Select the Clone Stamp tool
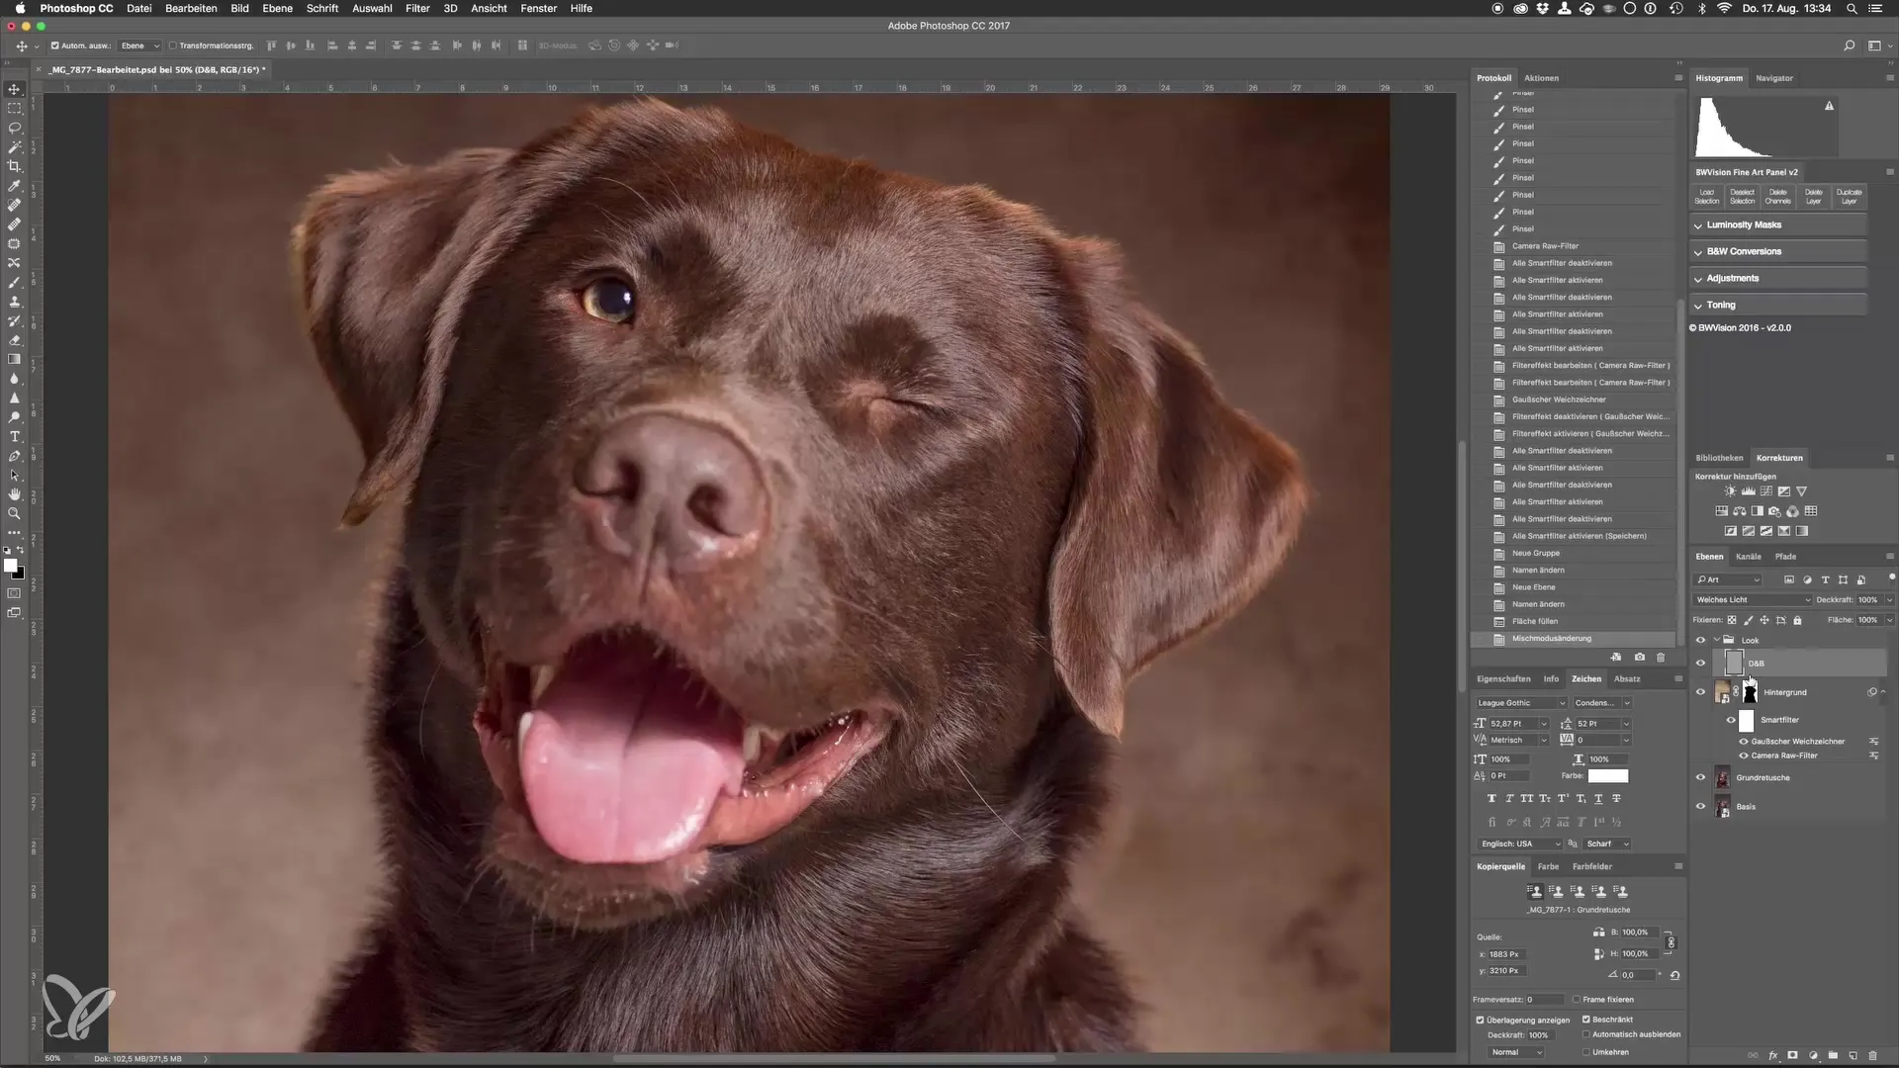Image resolution: width=1899 pixels, height=1068 pixels. (x=14, y=302)
